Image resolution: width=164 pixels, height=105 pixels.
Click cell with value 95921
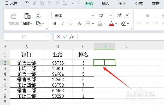coord(58,68)
